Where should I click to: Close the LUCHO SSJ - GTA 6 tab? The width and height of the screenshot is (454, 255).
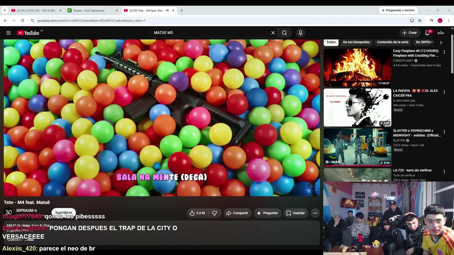(61, 11)
